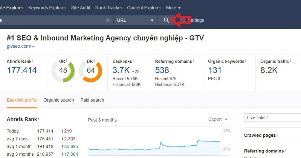Expand the gtvseo.com/ URL dropdown arrow

(x=33, y=47)
